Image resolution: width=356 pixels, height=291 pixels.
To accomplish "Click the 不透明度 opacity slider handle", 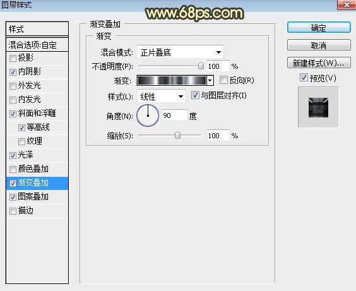I will point(201,66).
